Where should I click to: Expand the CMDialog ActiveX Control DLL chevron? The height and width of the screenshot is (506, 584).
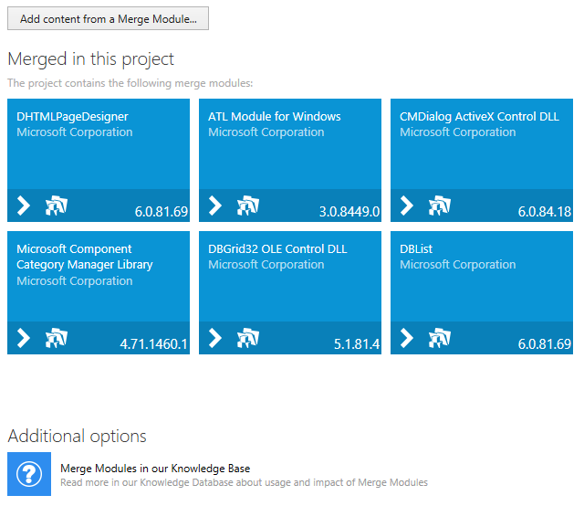(x=408, y=206)
